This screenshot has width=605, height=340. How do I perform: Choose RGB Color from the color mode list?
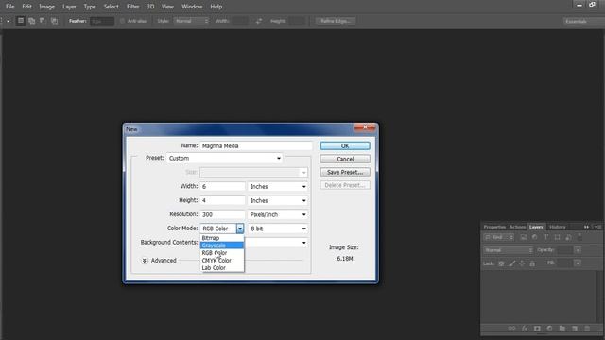coord(222,253)
